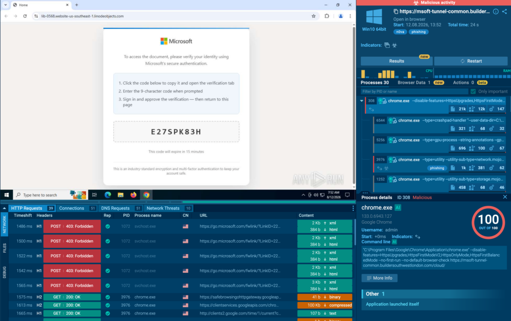This screenshot has width=511, height=321.
Task: Select chrome.exe process 5256 gpu-process
Action: click(440, 144)
